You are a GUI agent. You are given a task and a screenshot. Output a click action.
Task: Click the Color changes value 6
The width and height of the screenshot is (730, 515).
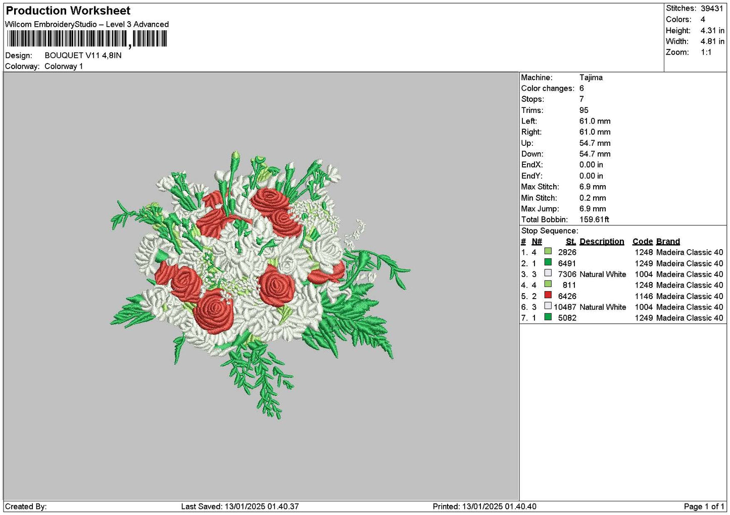pyautogui.click(x=581, y=89)
